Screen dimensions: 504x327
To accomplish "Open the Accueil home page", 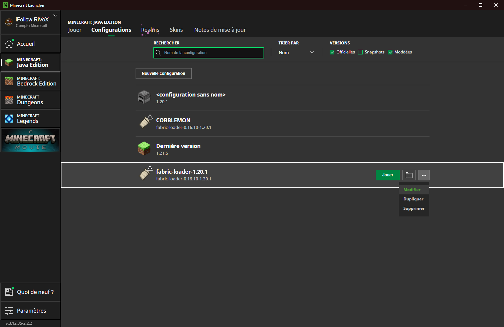I will tap(30, 44).
